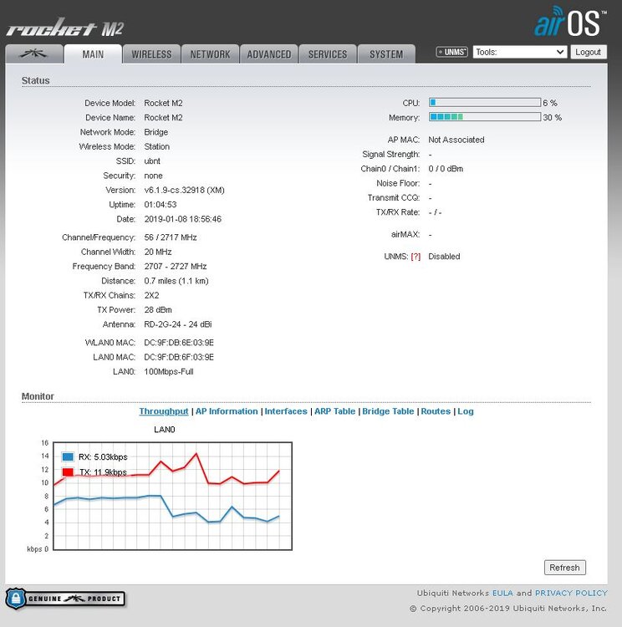Click the Rocket M2 logo
The height and width of the screenshot is (627, 622).
(x=65, y=28)
